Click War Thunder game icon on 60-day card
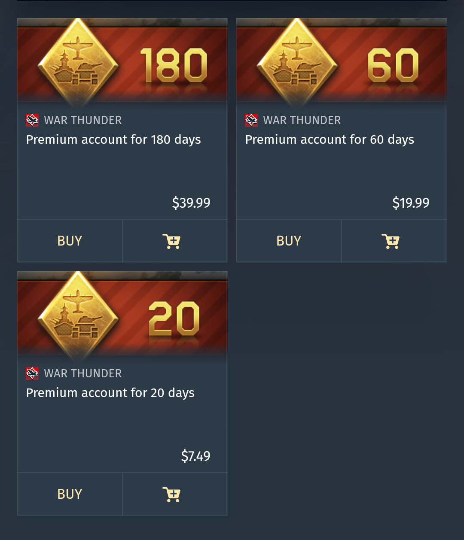The image size is (464, 540). coord(251,120)
